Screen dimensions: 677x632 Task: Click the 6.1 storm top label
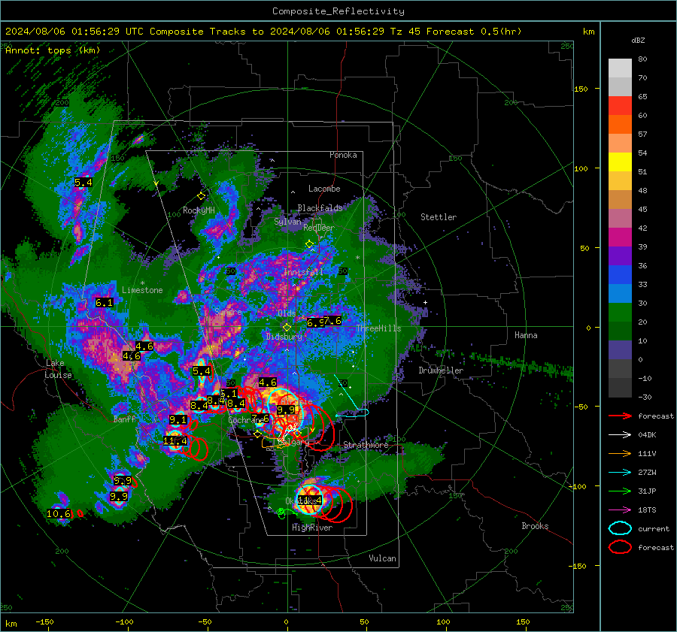[104, 302]
